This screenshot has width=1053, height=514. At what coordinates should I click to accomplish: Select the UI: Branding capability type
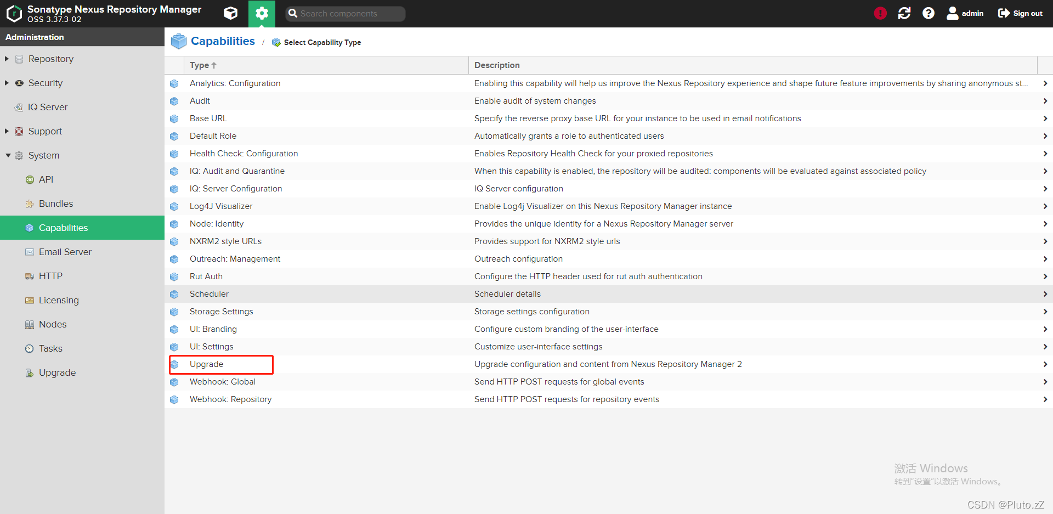tap(213, 329)
